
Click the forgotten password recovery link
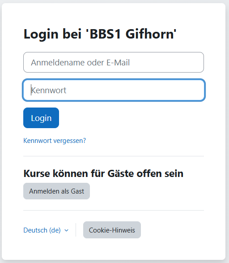pyautogui.click(x=55, y=141)
